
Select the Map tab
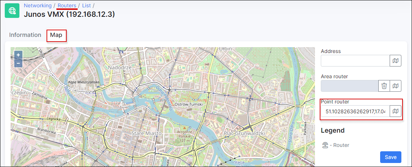(56, 35)
